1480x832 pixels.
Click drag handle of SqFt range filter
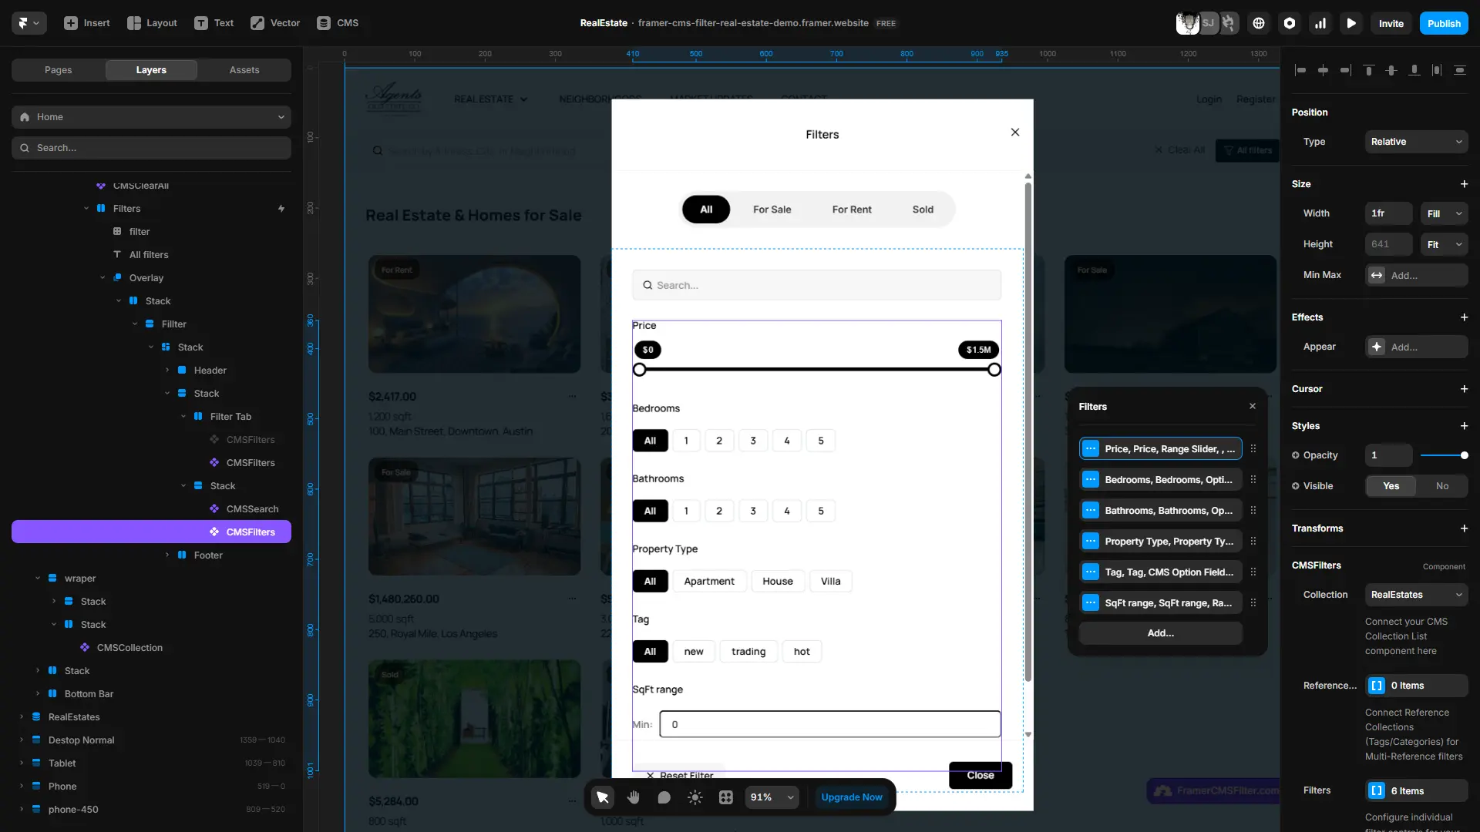1253,602
